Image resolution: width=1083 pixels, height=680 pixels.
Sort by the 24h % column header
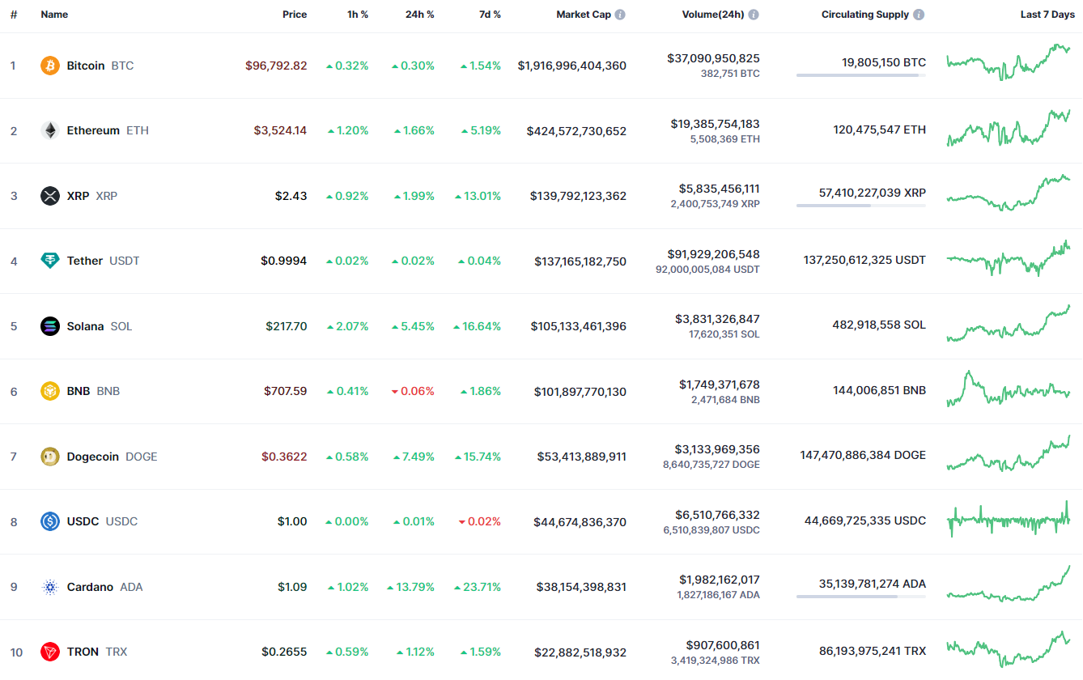[x=419, y=15]
